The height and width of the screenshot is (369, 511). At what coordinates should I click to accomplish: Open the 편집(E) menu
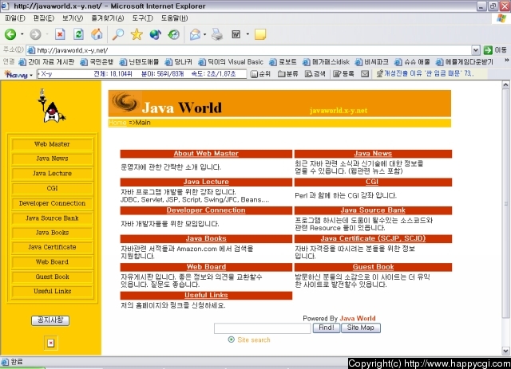(44, 18)
